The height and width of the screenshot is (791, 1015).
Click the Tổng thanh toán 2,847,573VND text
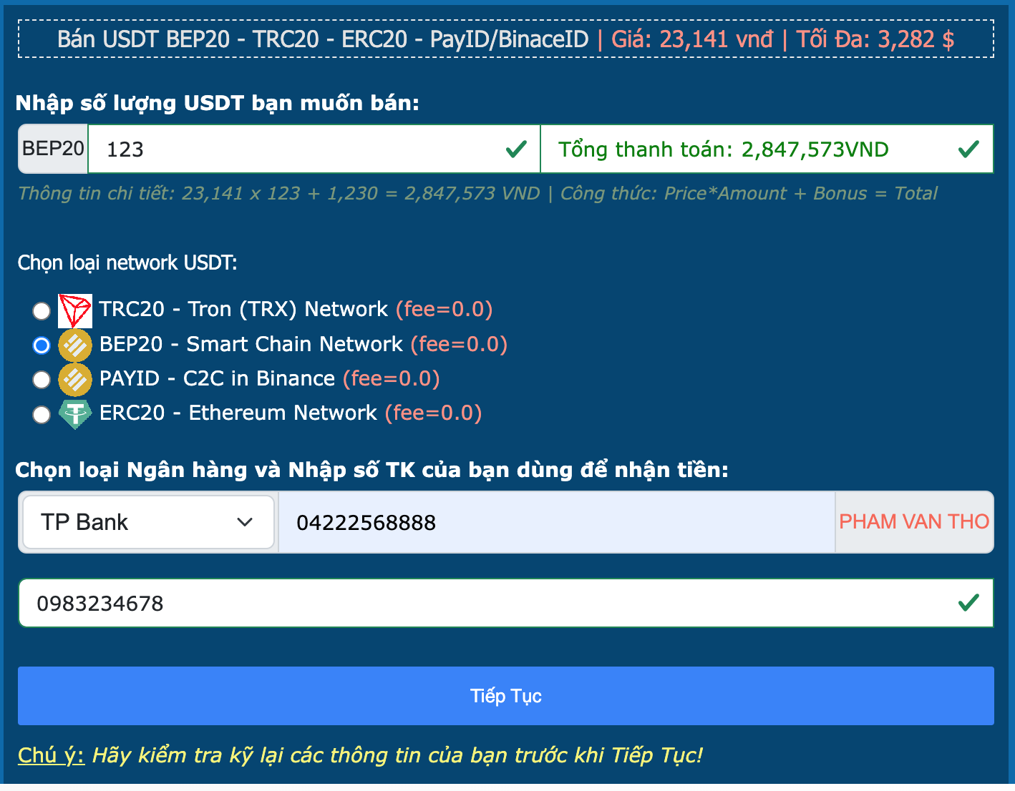(x=724, y=149)
